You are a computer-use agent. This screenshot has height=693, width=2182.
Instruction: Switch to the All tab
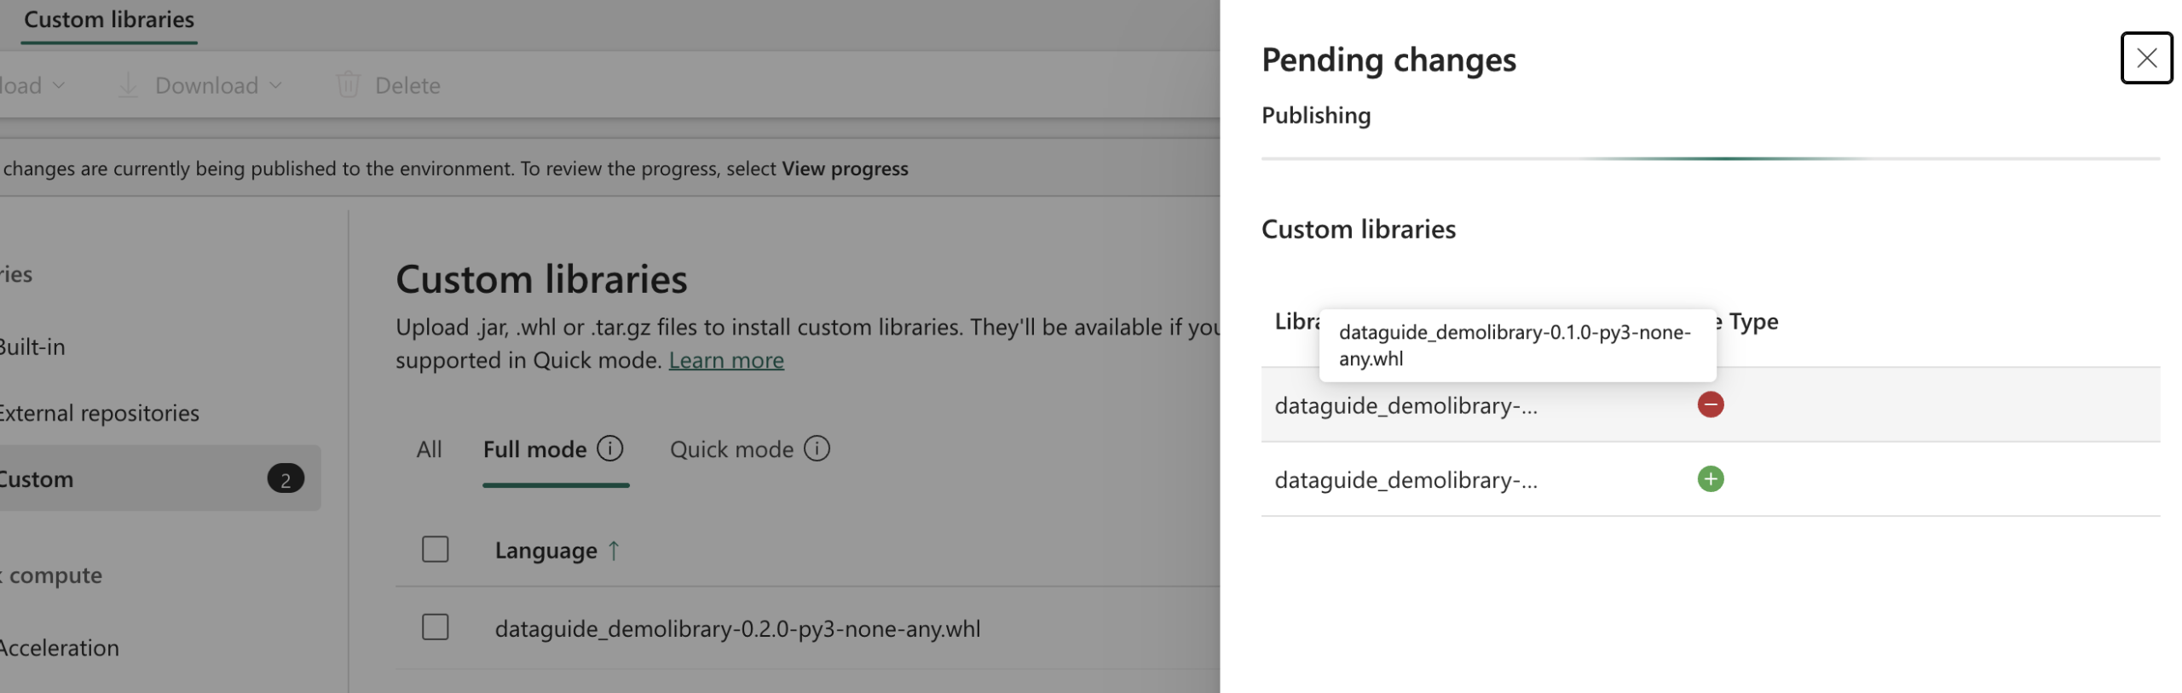click(429, 449)
